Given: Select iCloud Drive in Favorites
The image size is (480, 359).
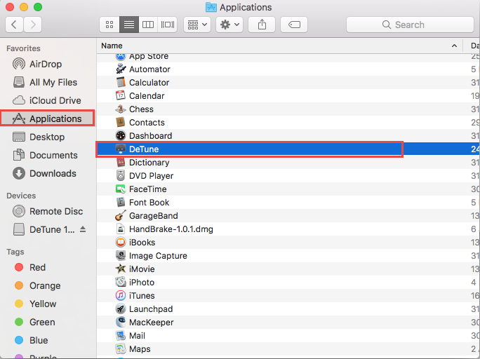Looking at the screenshot, I should 55,100.
